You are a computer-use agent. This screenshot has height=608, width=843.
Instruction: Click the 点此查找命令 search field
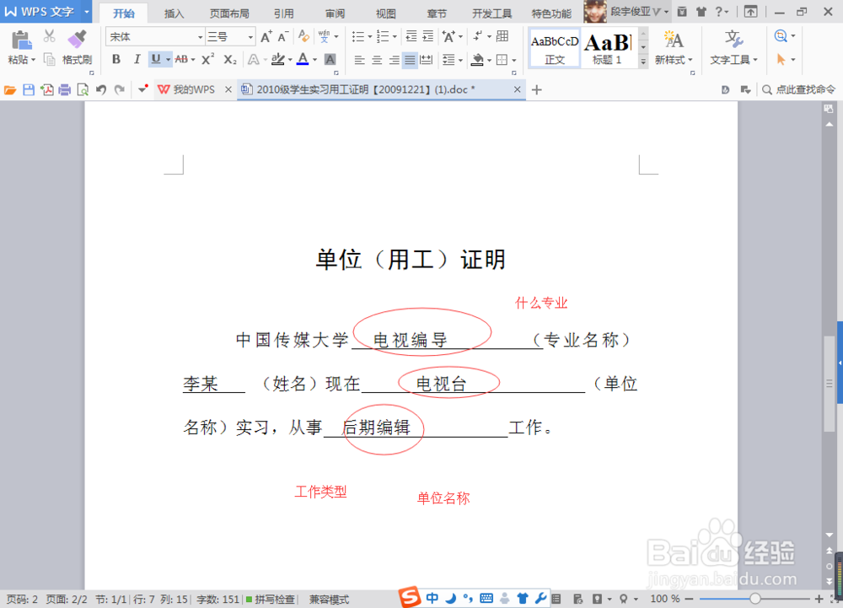799,89
